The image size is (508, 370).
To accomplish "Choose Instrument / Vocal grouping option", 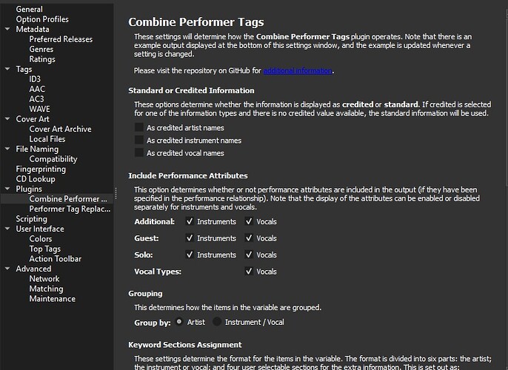I will tap(217, 322).
